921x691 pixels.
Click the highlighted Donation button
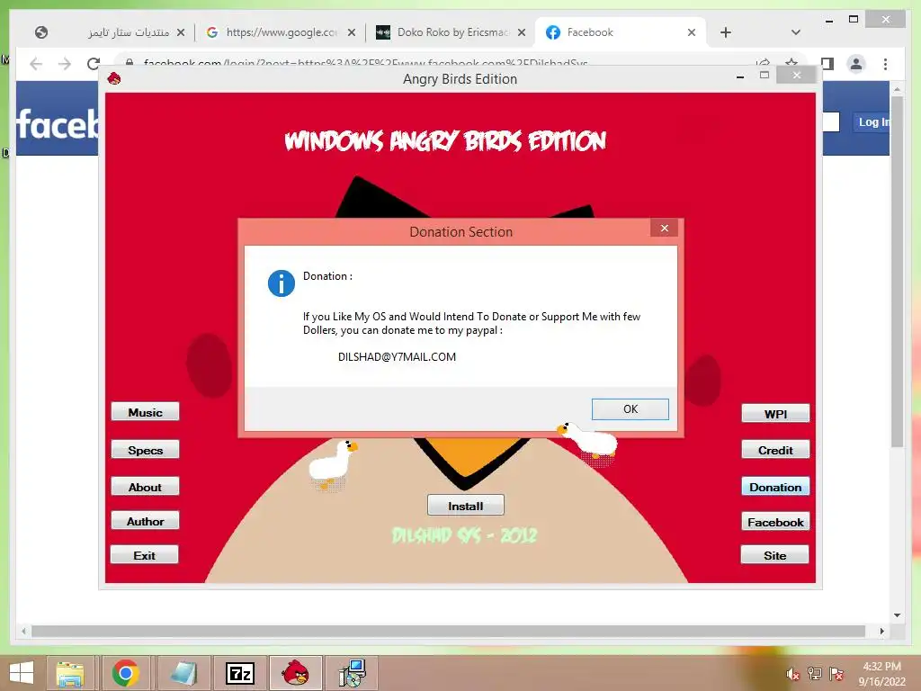[775, 487]
